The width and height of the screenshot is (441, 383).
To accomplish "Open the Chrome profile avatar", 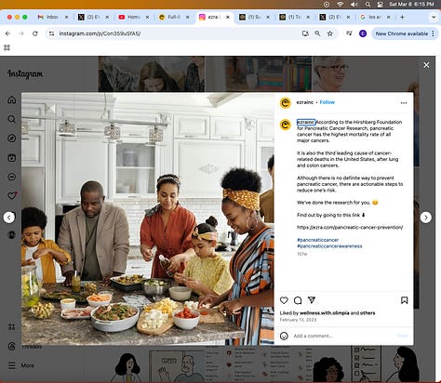I will 363,33.
